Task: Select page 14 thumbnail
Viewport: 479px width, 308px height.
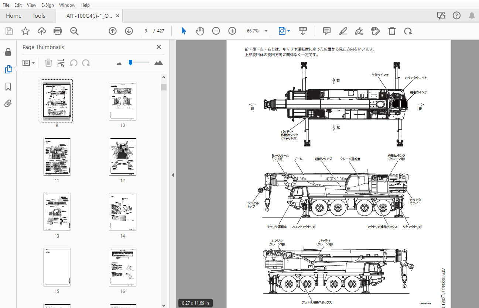Action: coord(123,211)
